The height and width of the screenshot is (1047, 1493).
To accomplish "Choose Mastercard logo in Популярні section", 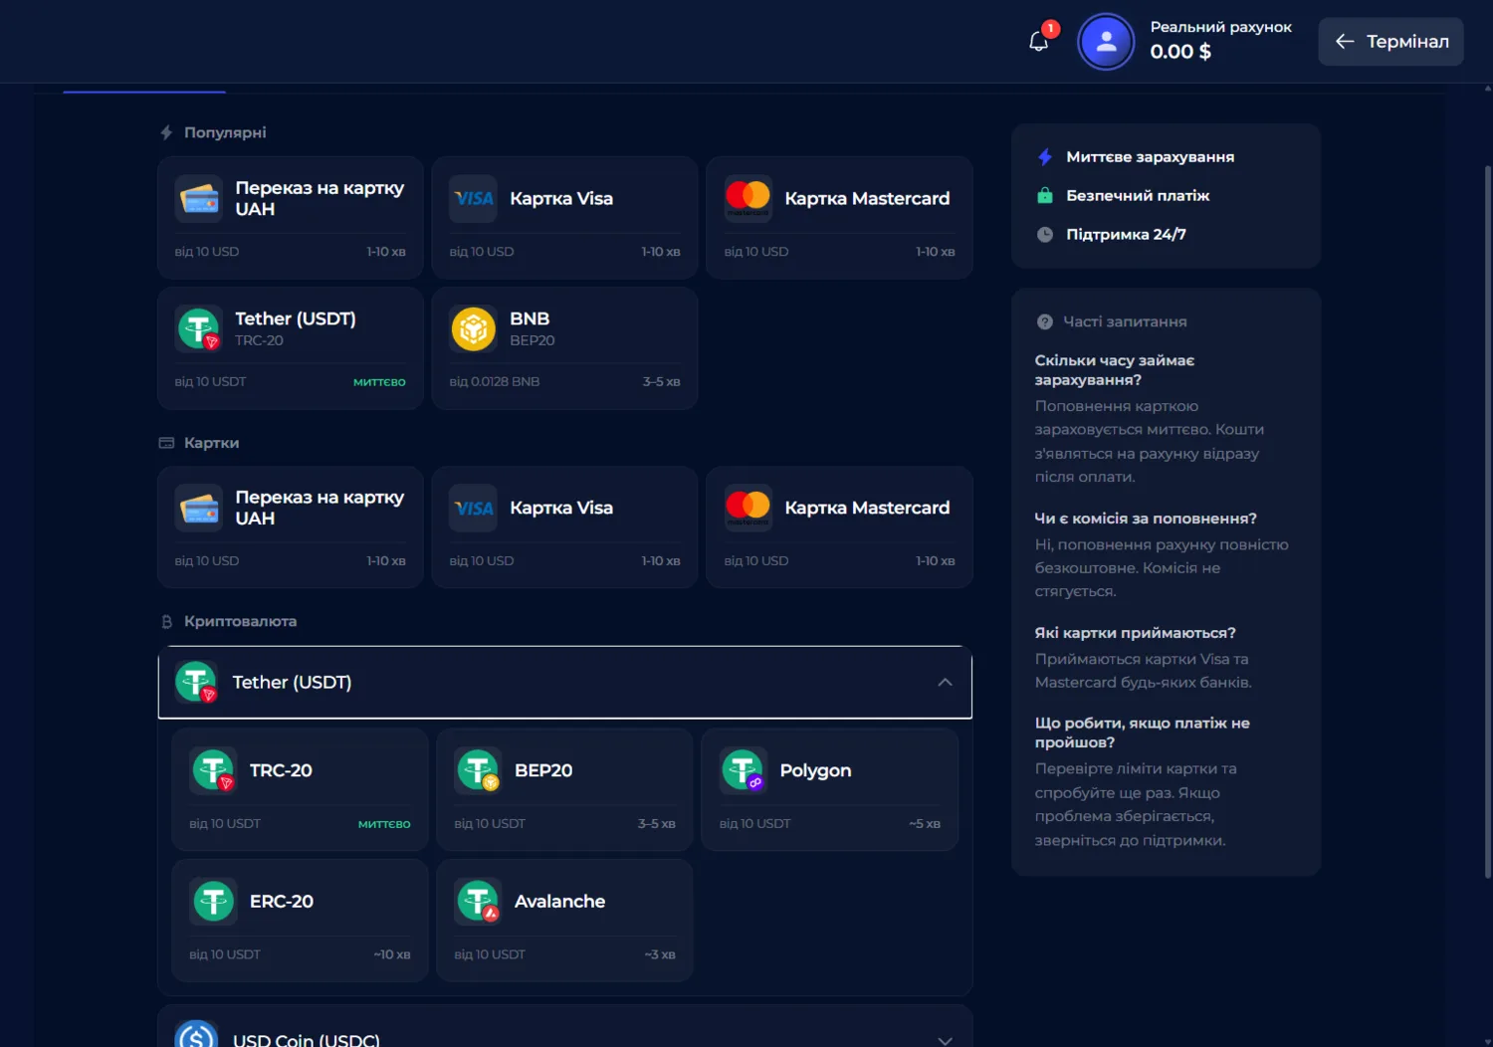I will click(747, 198).
